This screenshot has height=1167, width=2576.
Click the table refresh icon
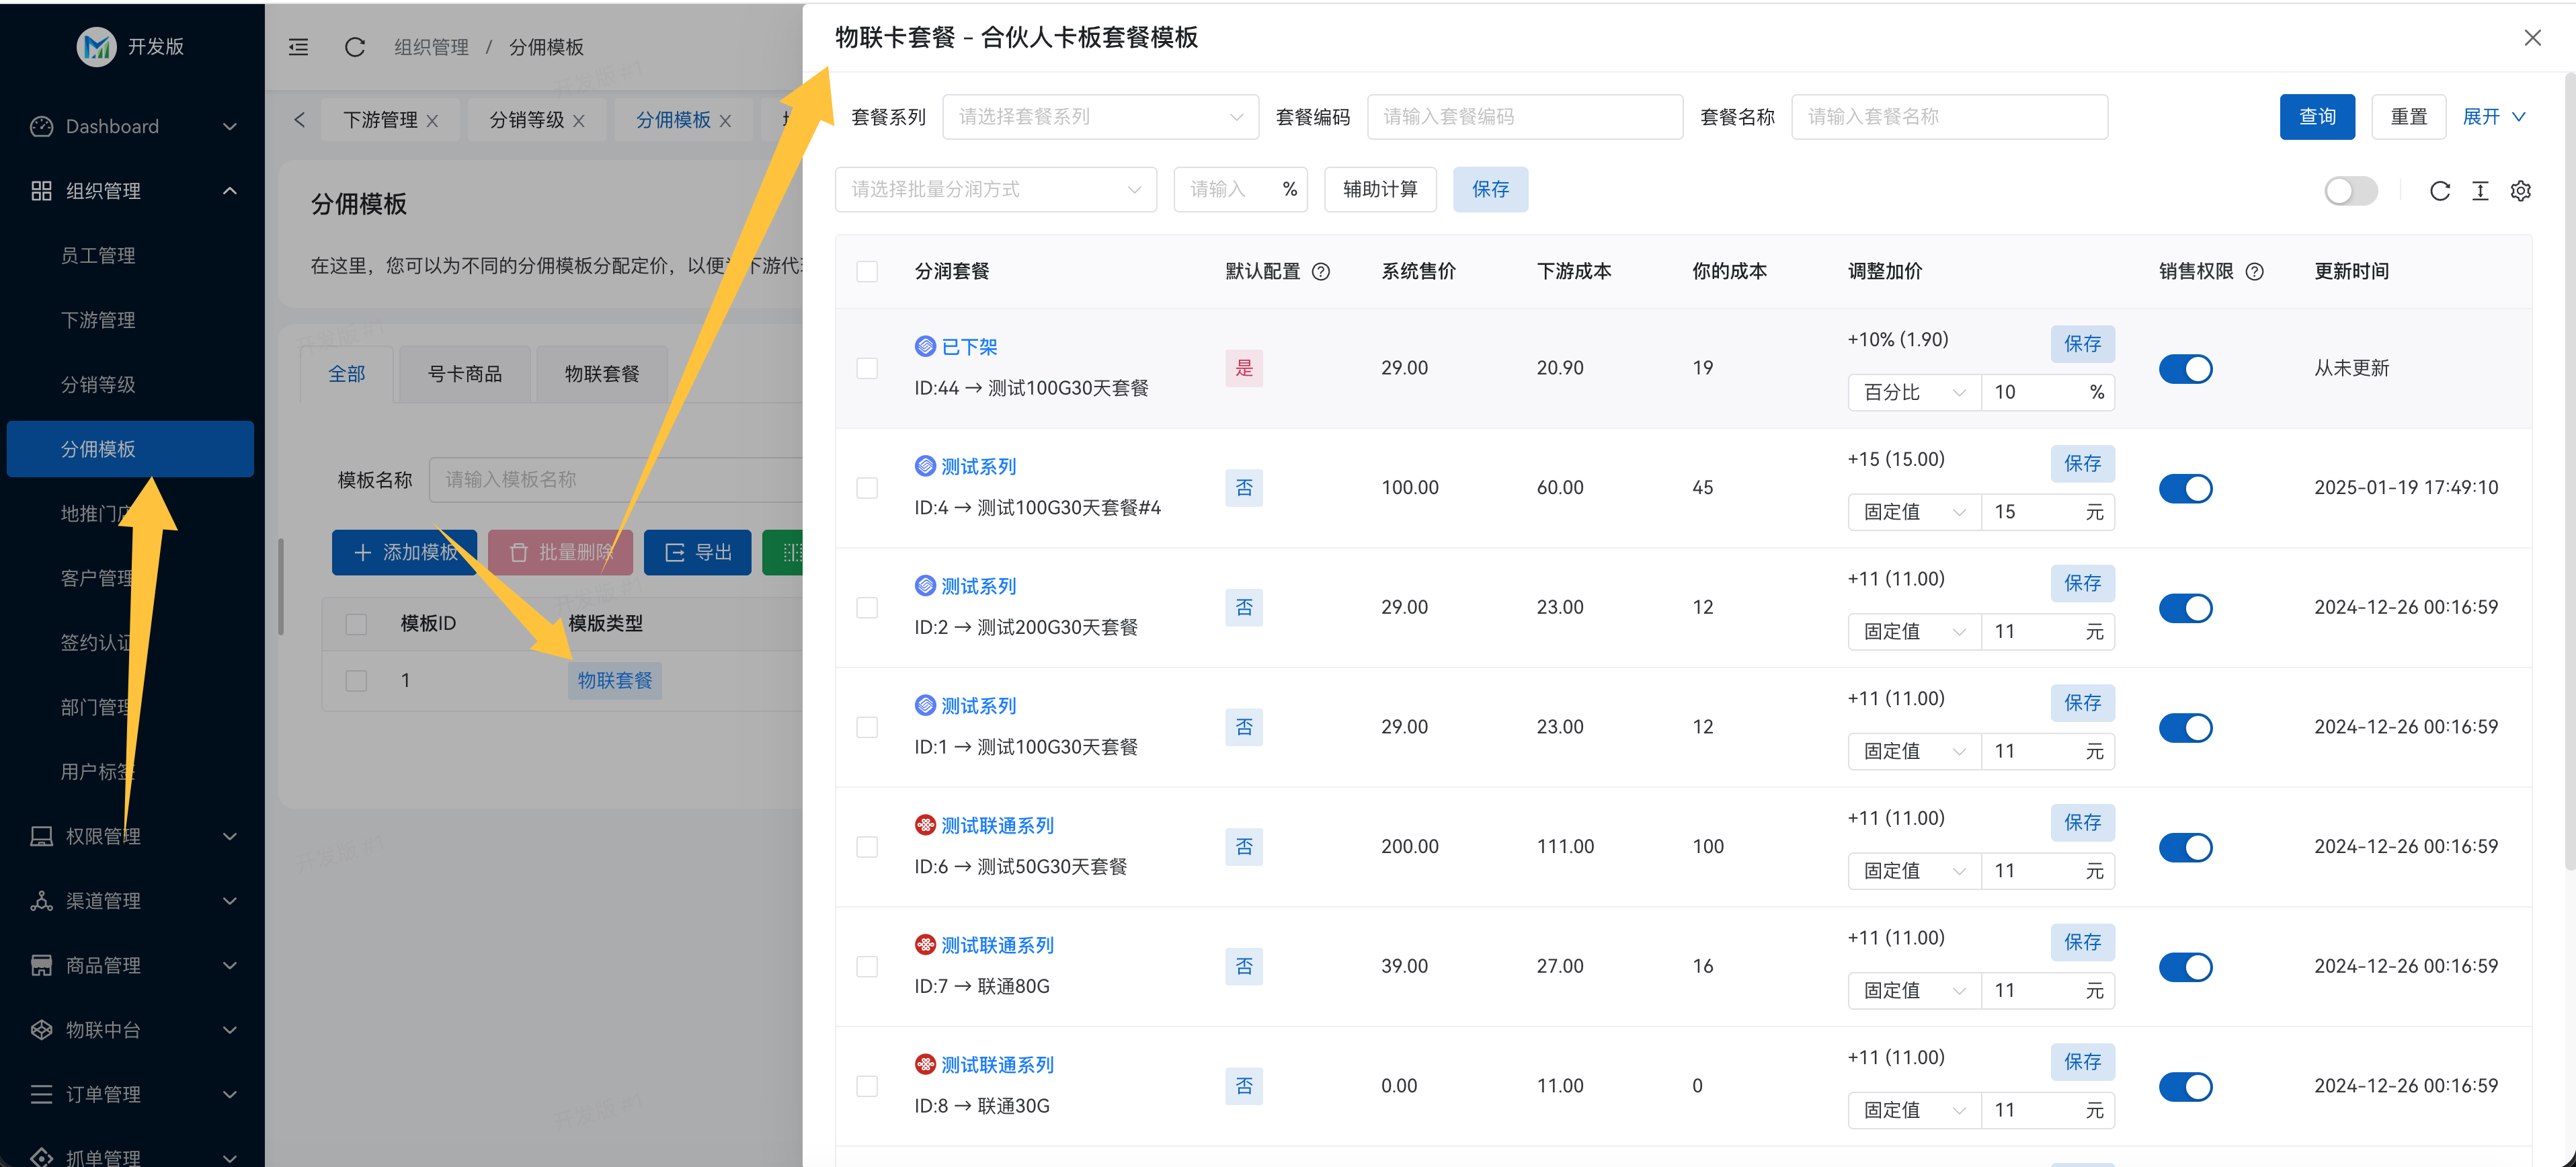click(x=2439, y=191)
